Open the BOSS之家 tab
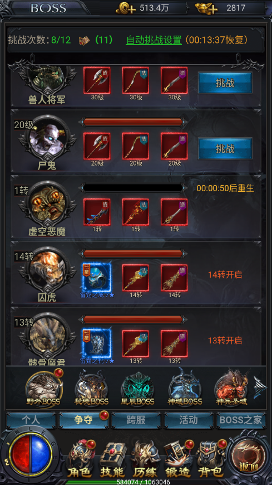 click(x=241, y=420)
